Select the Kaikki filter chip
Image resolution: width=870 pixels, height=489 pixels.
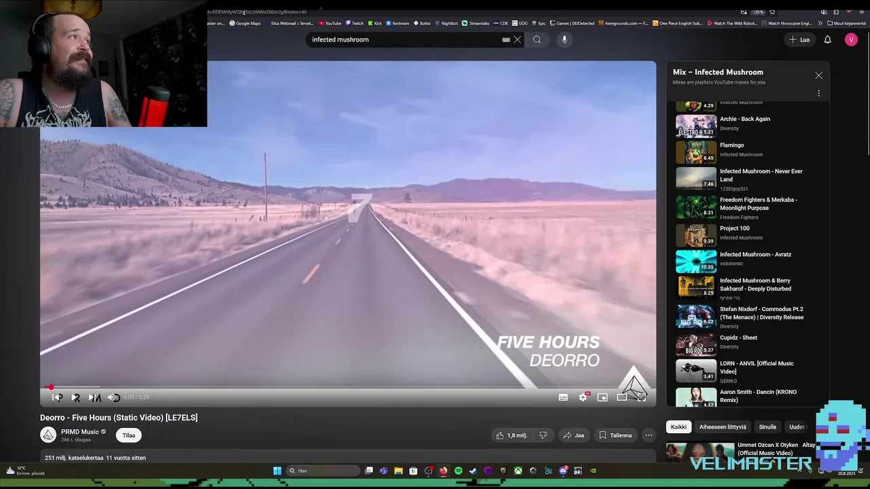(x=678, y=427)
